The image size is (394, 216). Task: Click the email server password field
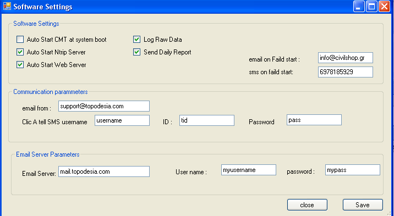click(352, 170)
